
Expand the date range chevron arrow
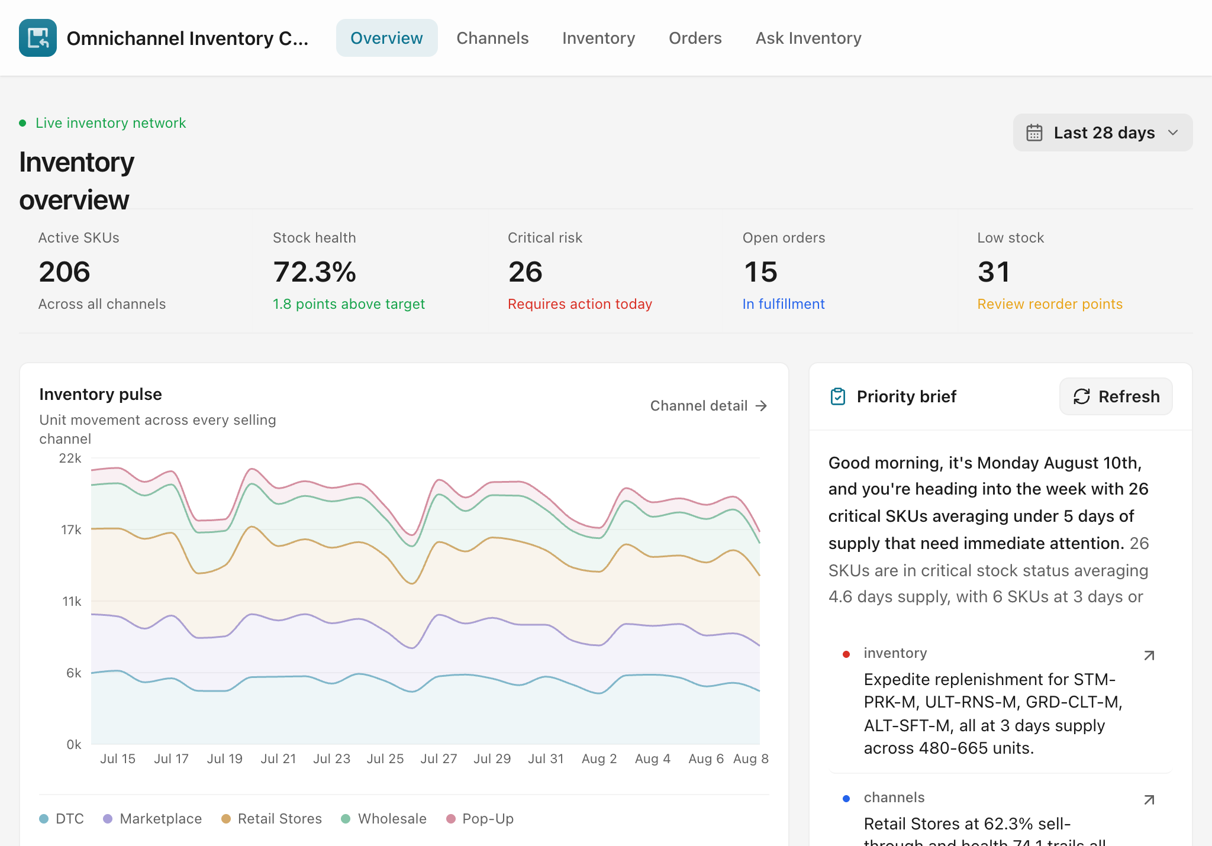[1173, 133]
